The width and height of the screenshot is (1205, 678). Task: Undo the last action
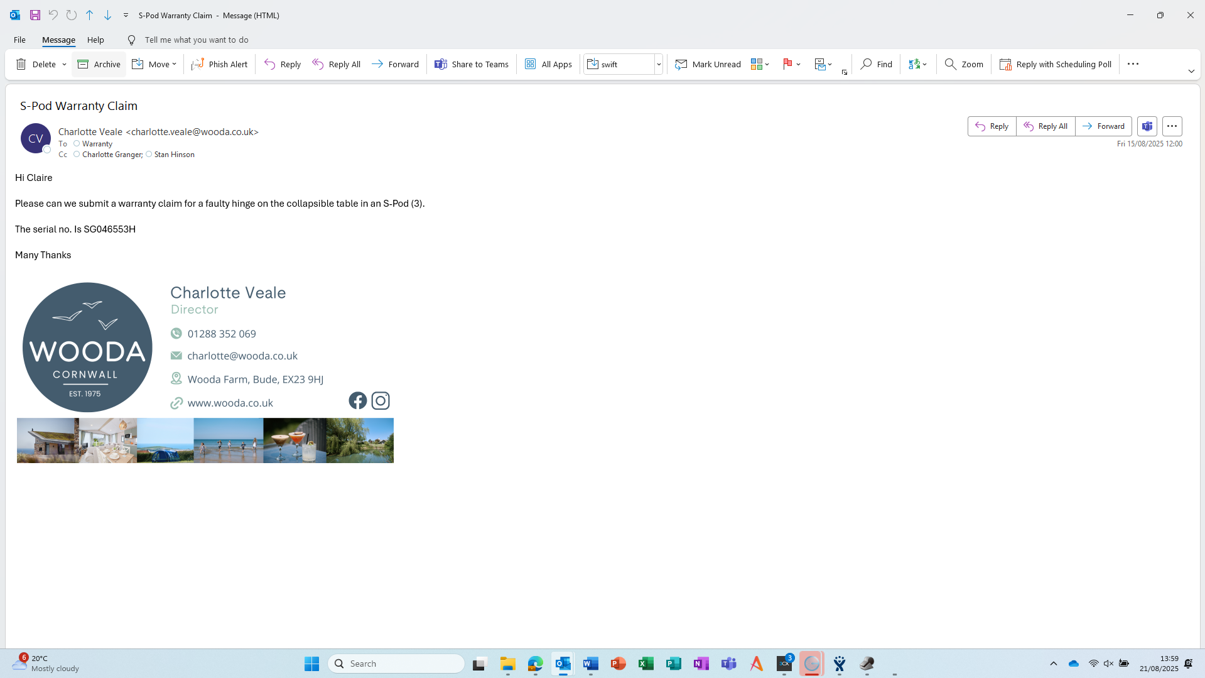53,15
